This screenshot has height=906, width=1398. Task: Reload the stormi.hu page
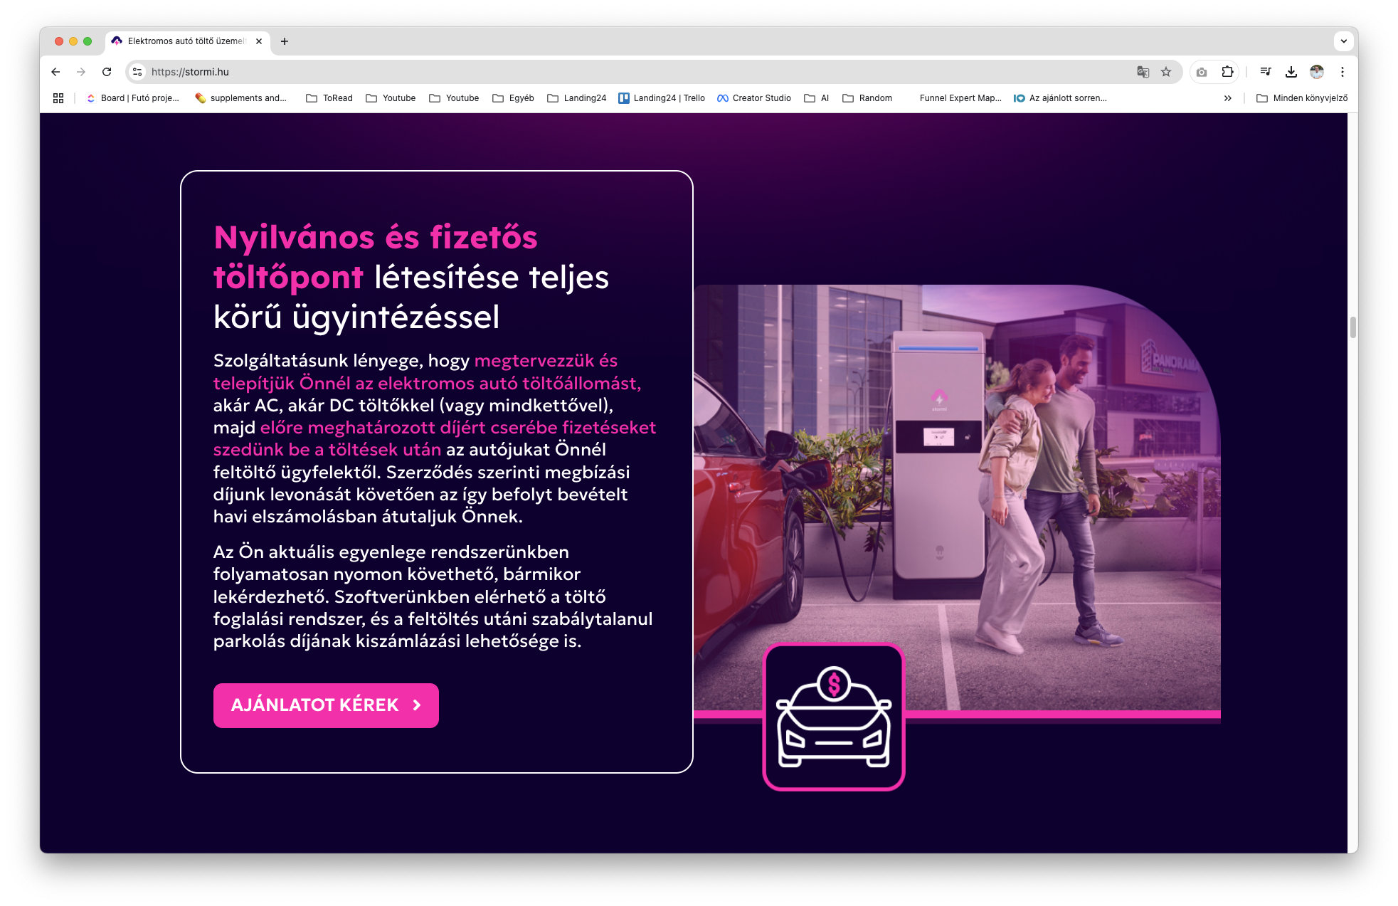click(107, 72)
